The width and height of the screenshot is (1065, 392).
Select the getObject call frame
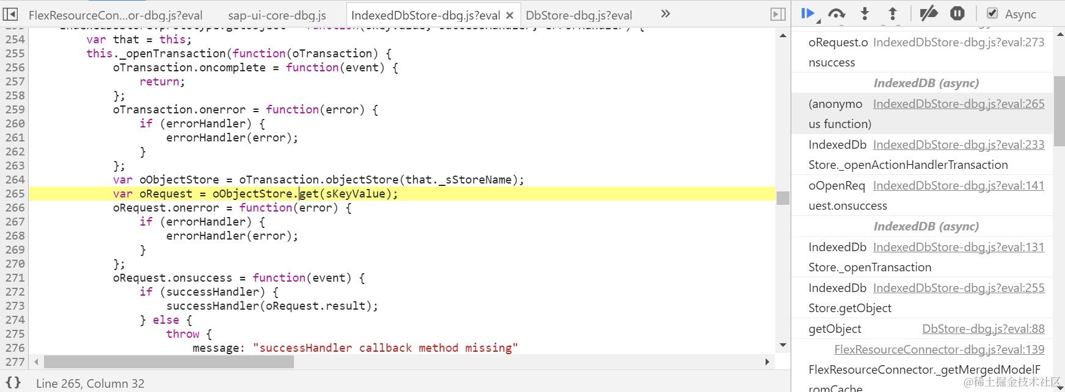coord(921,329)
